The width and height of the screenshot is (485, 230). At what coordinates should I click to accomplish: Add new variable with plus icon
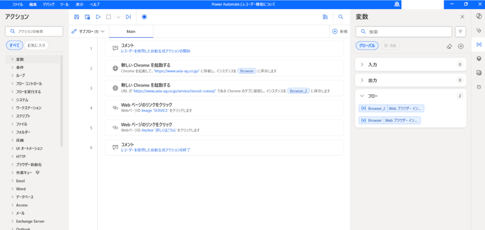click(460, 46)
